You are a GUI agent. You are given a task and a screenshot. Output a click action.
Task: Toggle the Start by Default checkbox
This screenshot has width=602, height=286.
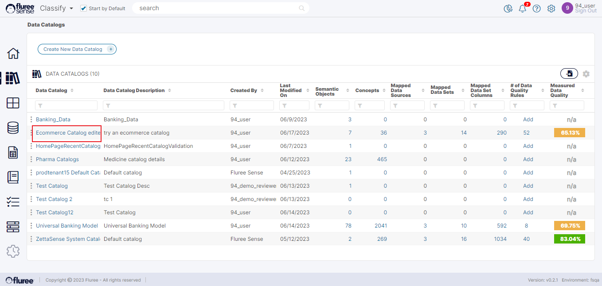click(x=83, y=8)
